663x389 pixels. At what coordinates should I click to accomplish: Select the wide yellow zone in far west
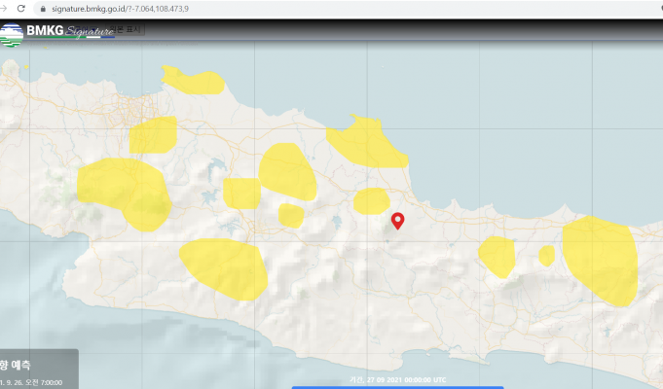click(122, 191)
